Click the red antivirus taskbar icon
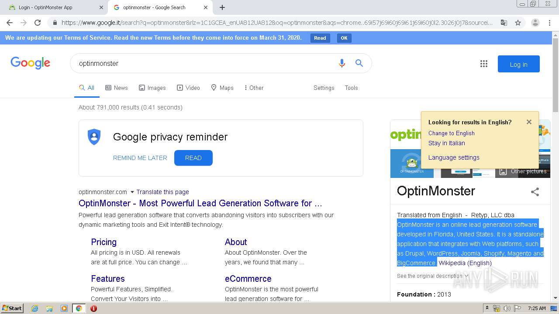559x314 pixels. 93,308
